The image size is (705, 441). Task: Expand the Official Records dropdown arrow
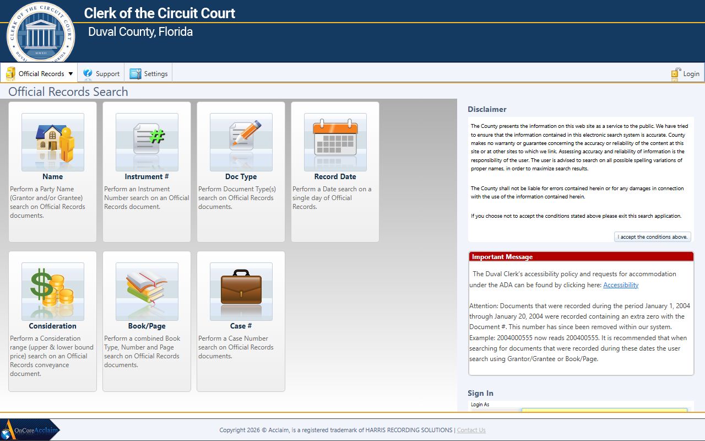coord(70,74)
